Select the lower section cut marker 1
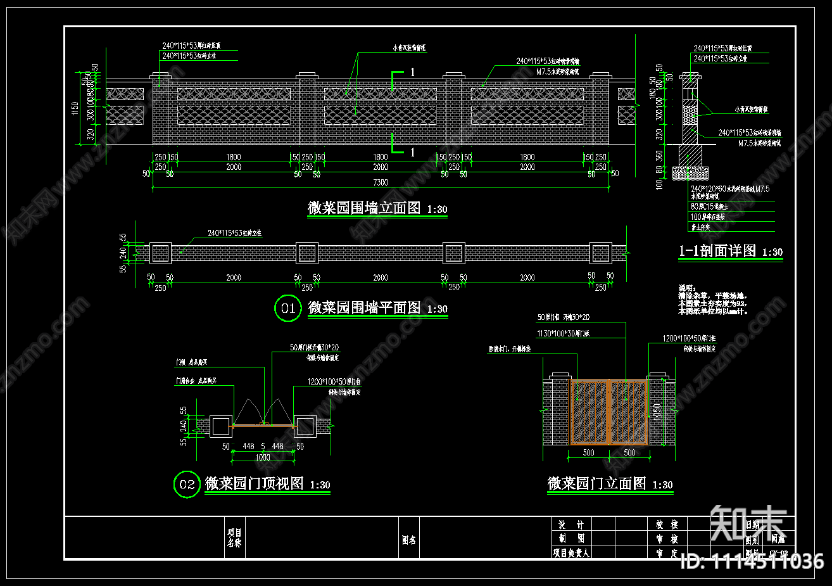The width and height of the screenshot is (832, 586). [x=412, y=152]
